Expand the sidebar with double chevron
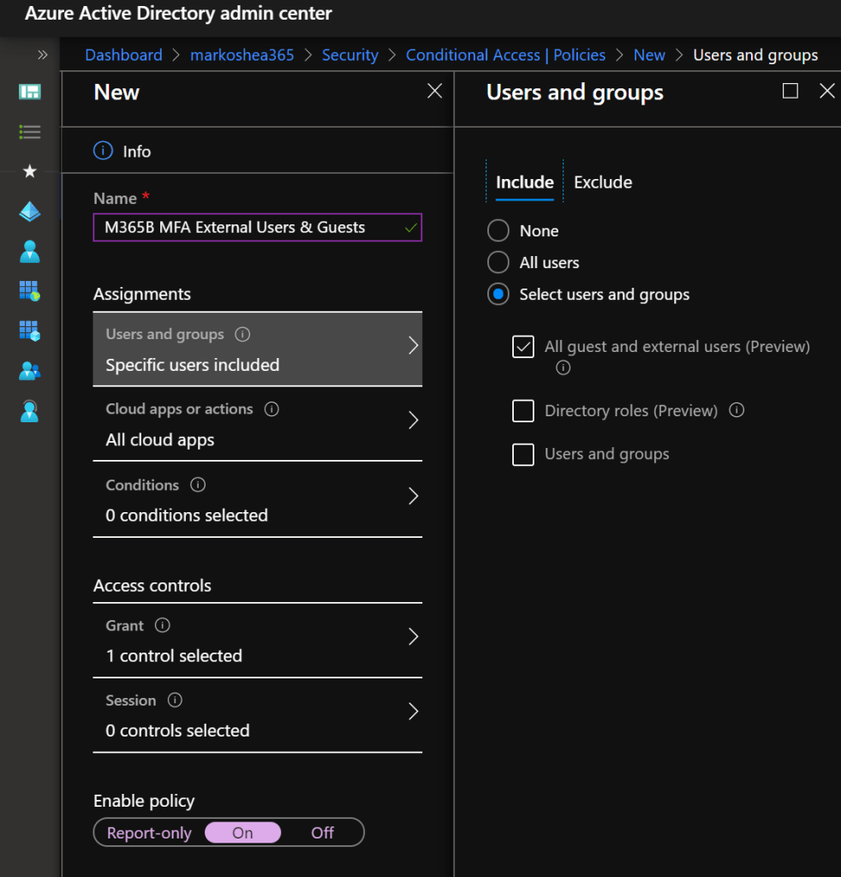This screenshot has height=877, width=841. (43, 56)
